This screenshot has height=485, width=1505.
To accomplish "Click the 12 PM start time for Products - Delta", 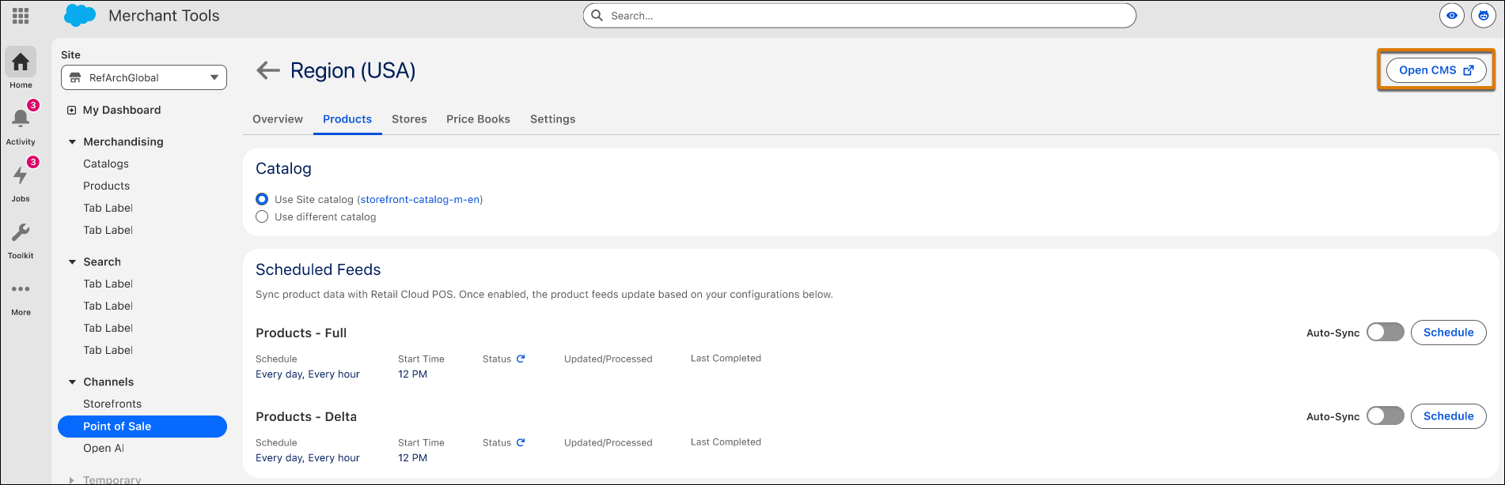I will [412, 458].
